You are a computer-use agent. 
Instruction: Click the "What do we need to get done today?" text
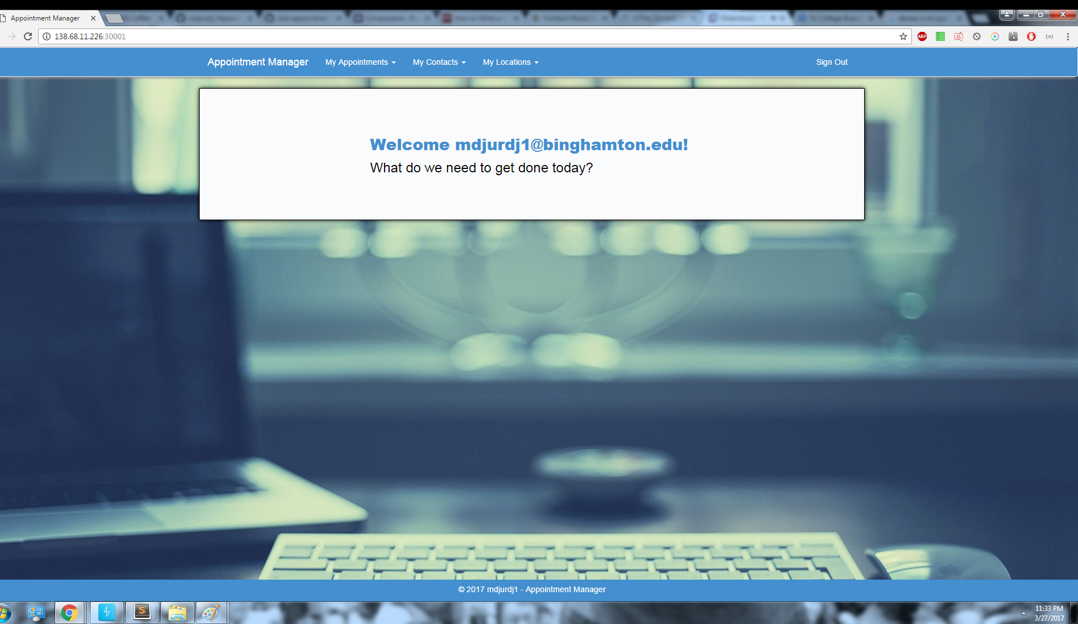481,168
